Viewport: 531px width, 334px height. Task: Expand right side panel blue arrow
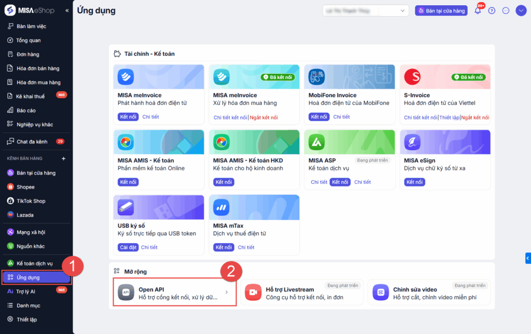[x=528, y=258]
